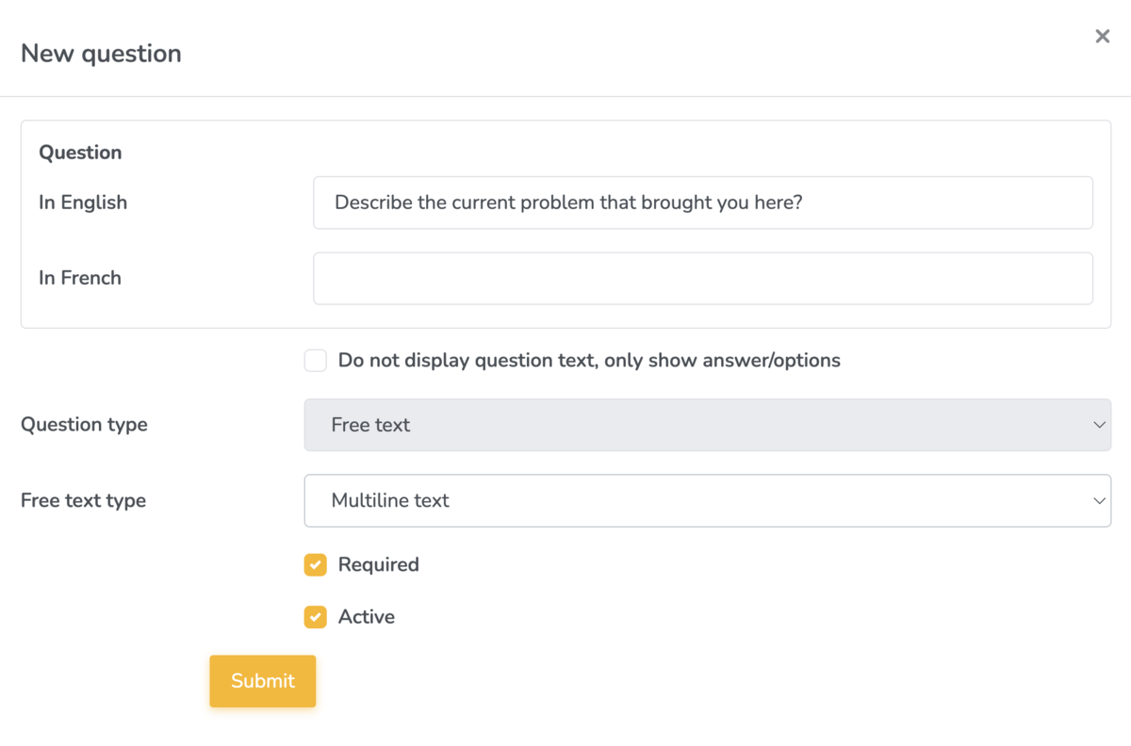Click the New question dialog title
The height and width of the screenshot is (746, 1131).
pos(101,54)
